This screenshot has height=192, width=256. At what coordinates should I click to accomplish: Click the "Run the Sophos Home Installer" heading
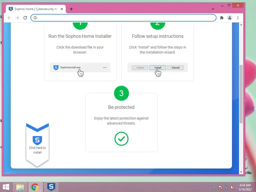point(80,36)
